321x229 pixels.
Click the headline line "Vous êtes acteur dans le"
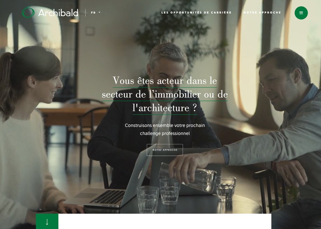click(165, 81)
